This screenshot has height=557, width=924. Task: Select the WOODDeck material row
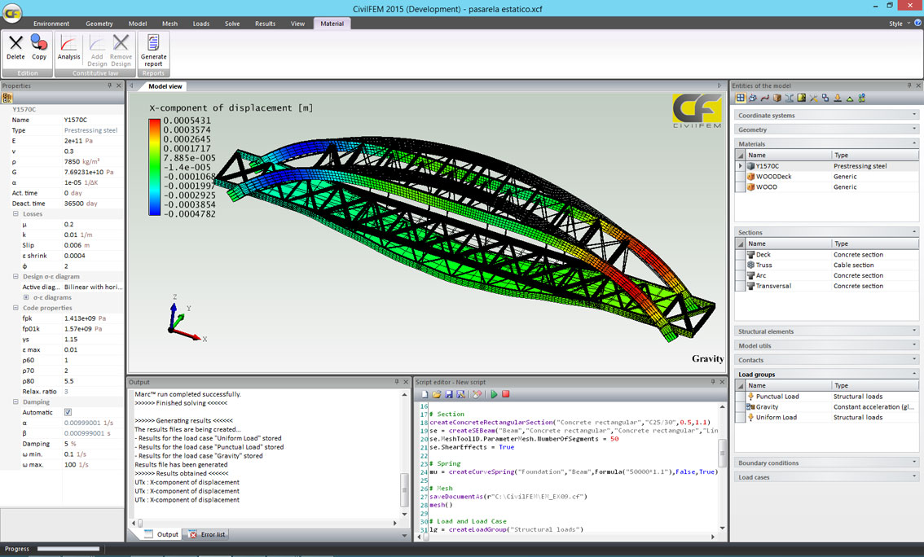click(x=773, y=176)
